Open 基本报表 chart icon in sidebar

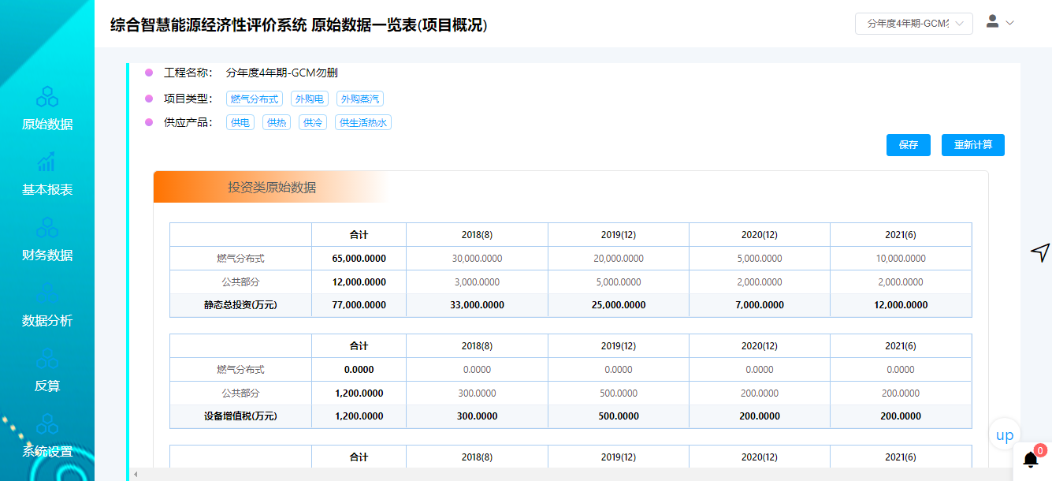(x=47, y=162)
